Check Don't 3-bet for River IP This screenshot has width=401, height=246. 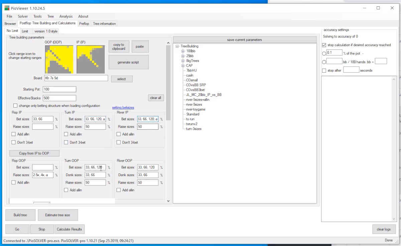[119, 142]
